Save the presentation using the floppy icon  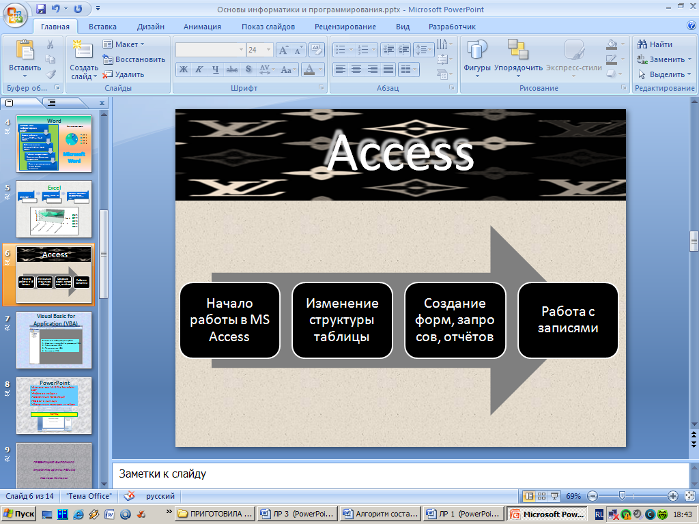pos(40,8)
